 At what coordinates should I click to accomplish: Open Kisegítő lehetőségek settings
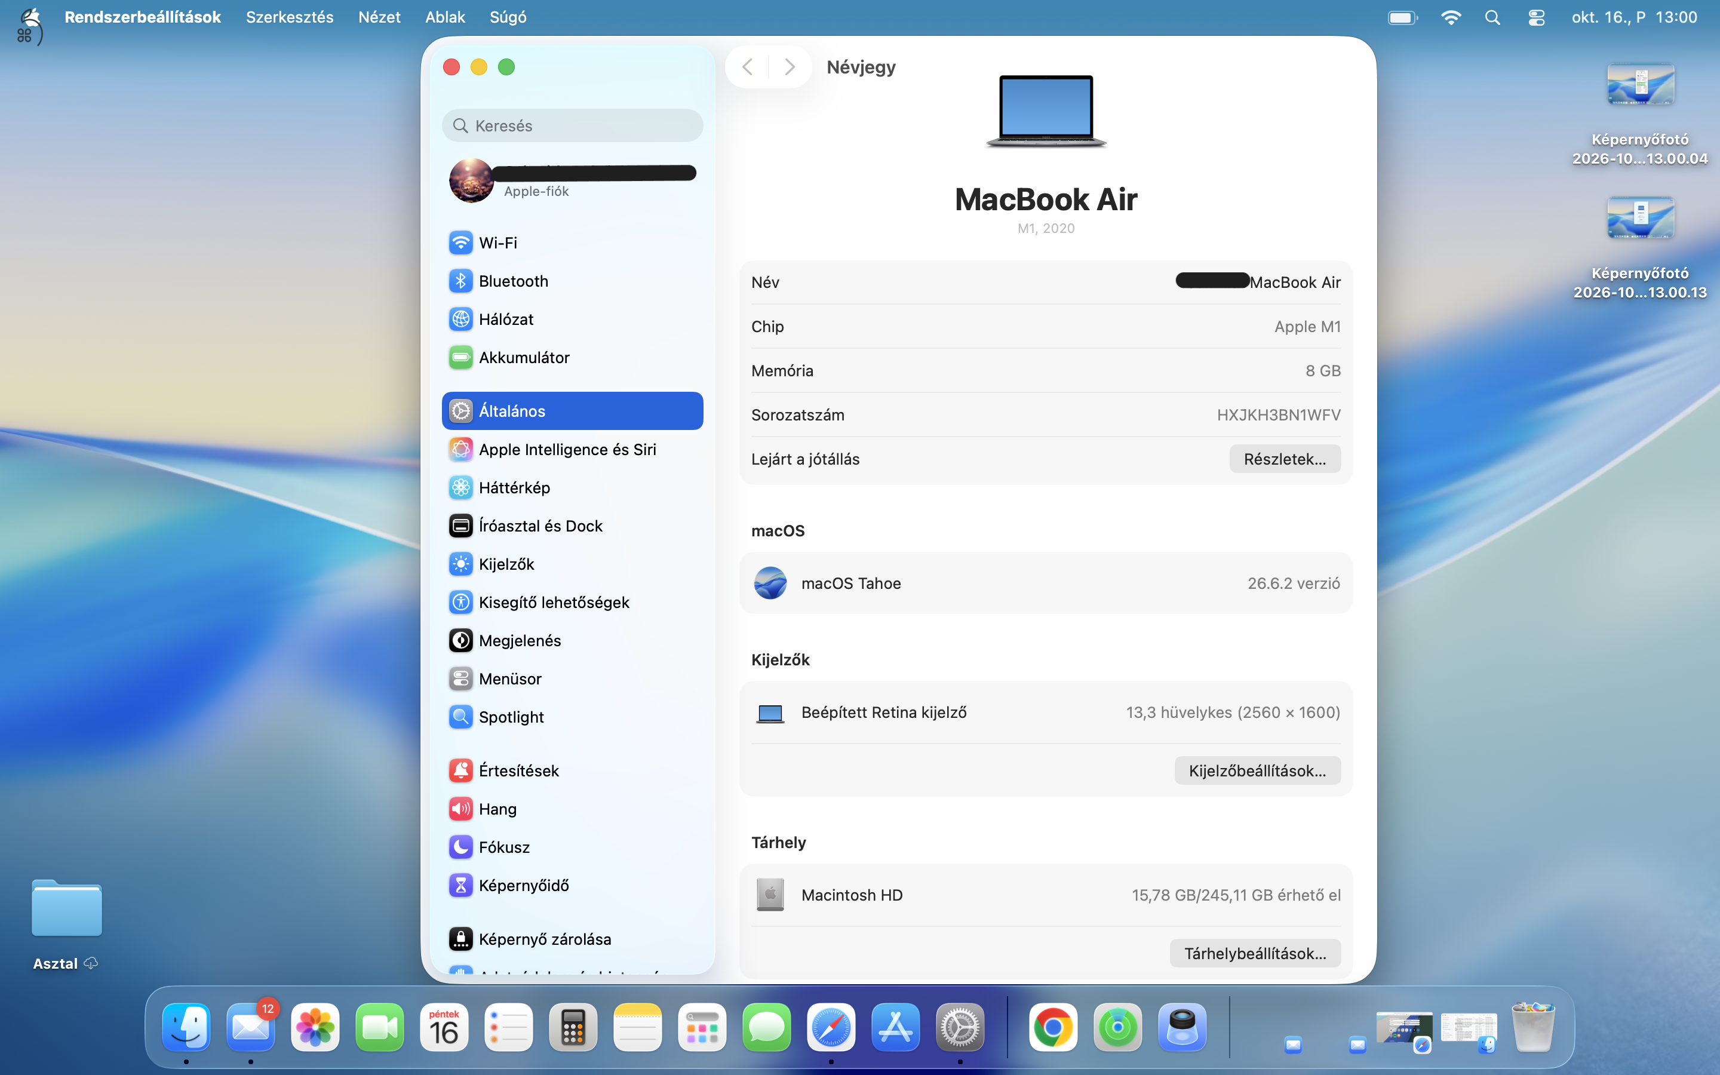[x=572, y=602]
